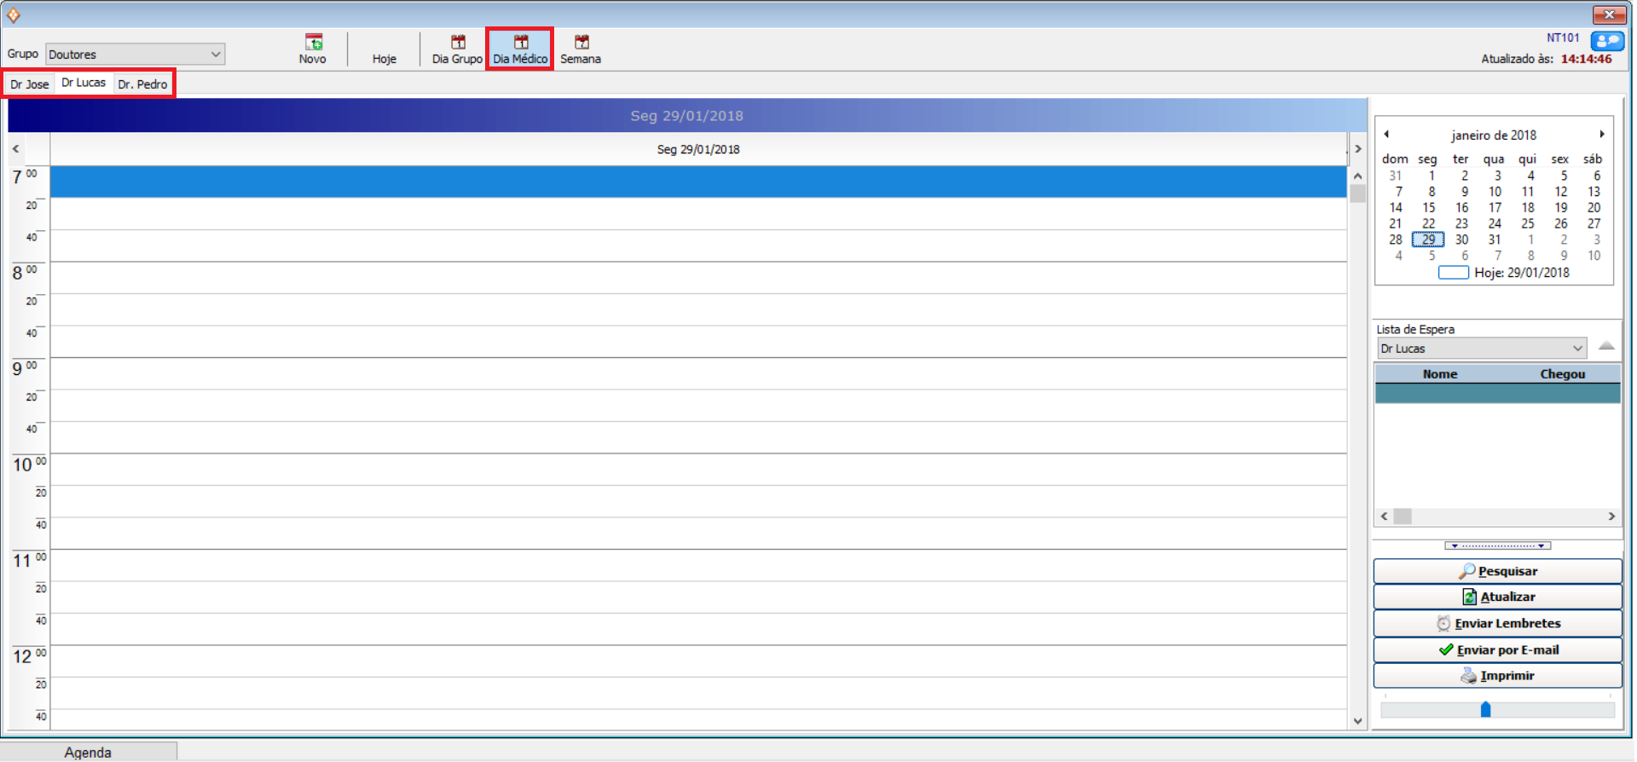Open the Dr. Pedro tab

(142, 84)
